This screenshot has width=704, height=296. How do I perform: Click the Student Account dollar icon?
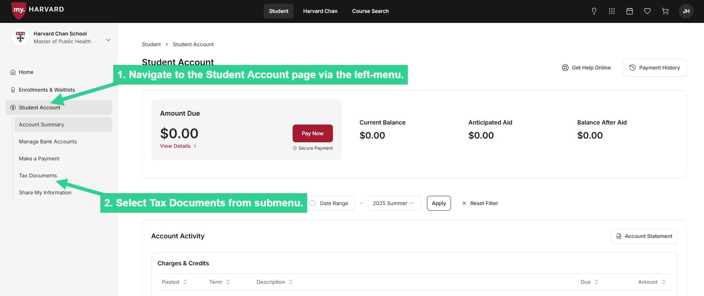pyautogui.click(x=13, y=108)
